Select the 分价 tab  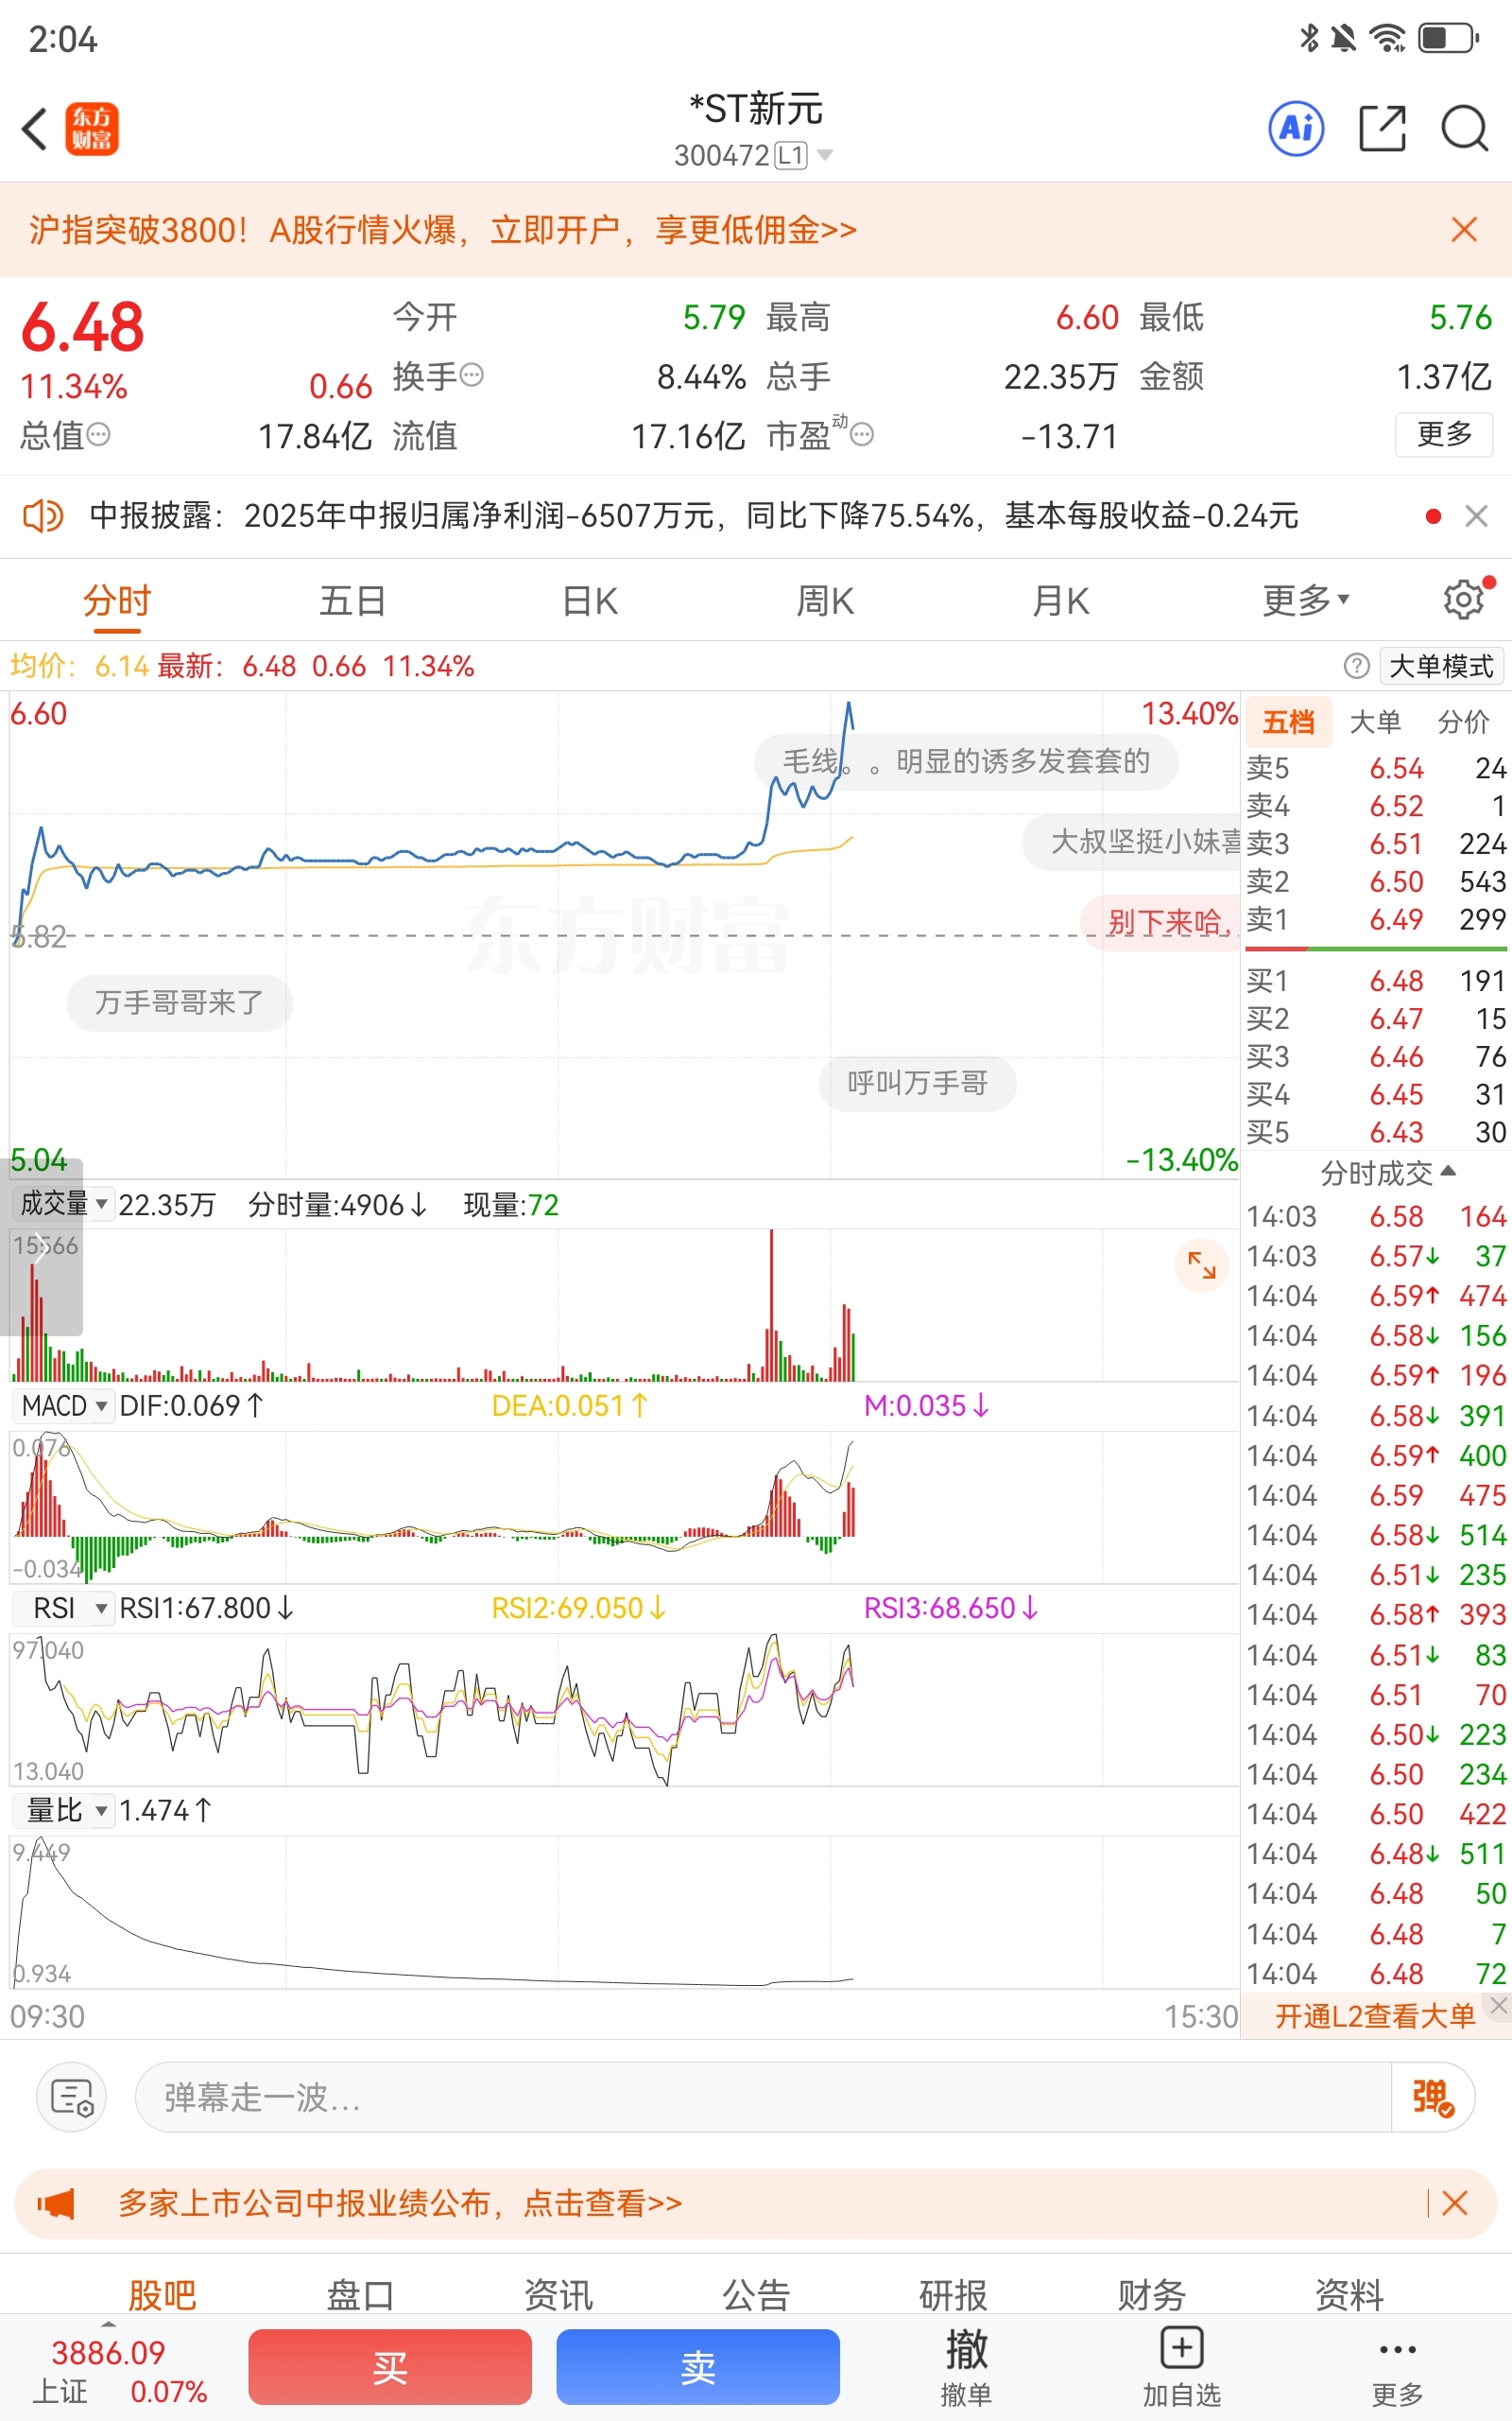point(1463,723)
